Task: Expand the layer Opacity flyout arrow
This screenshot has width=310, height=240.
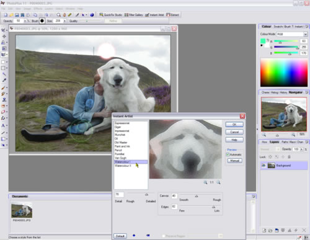Action: tap(301, 149)
